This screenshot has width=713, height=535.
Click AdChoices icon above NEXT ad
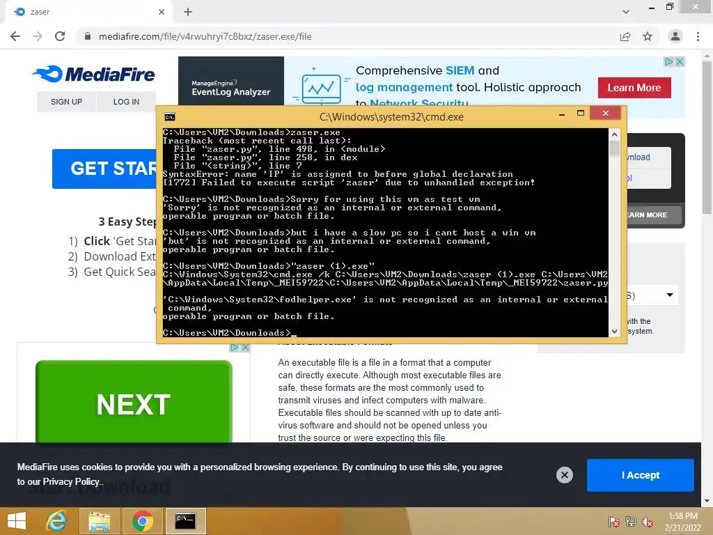coord(235,348)
